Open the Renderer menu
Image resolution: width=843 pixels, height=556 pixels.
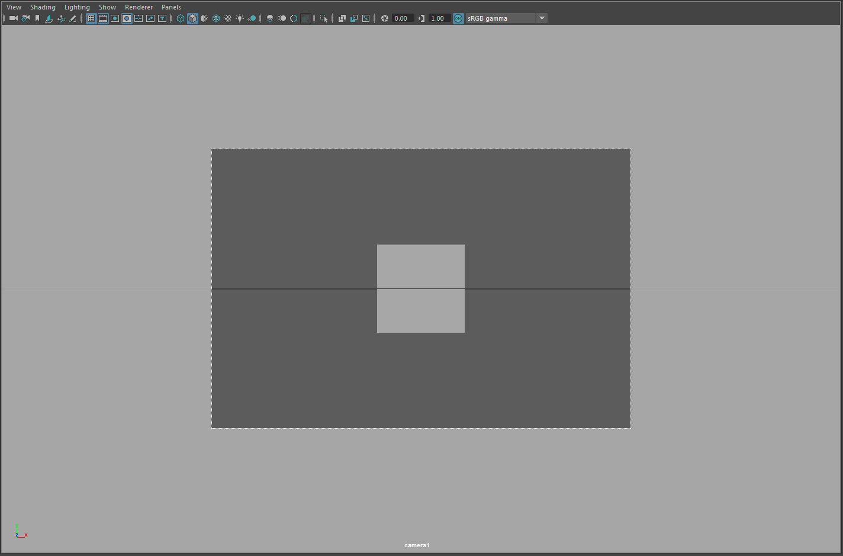(x=139, y=7)
